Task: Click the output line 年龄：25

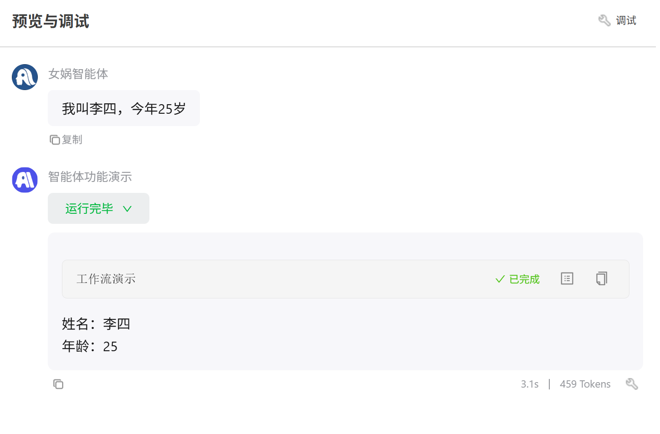Action: pyautogui.click(x=90, y=347)
